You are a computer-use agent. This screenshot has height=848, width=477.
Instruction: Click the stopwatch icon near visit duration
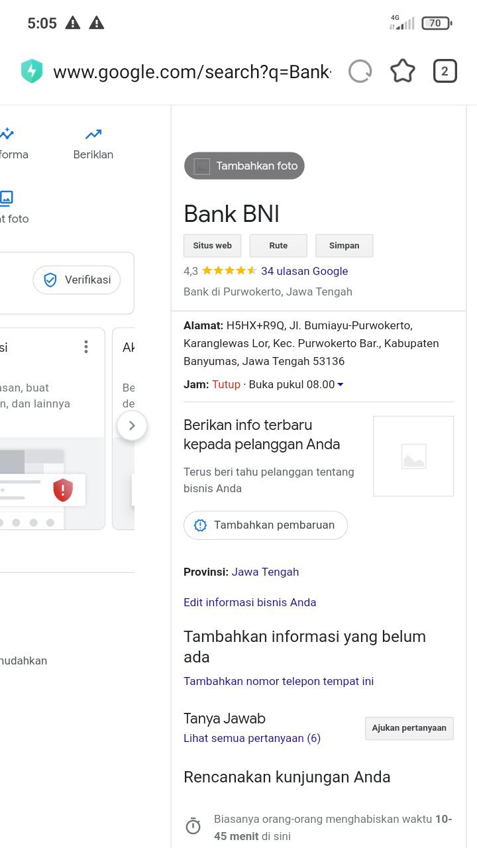193,826
